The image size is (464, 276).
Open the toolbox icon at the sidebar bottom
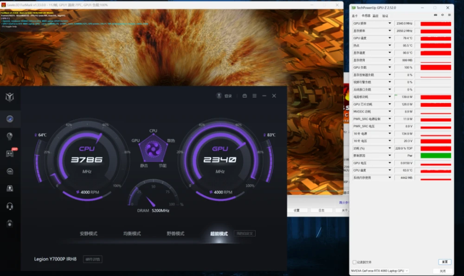tap(10, 223)
